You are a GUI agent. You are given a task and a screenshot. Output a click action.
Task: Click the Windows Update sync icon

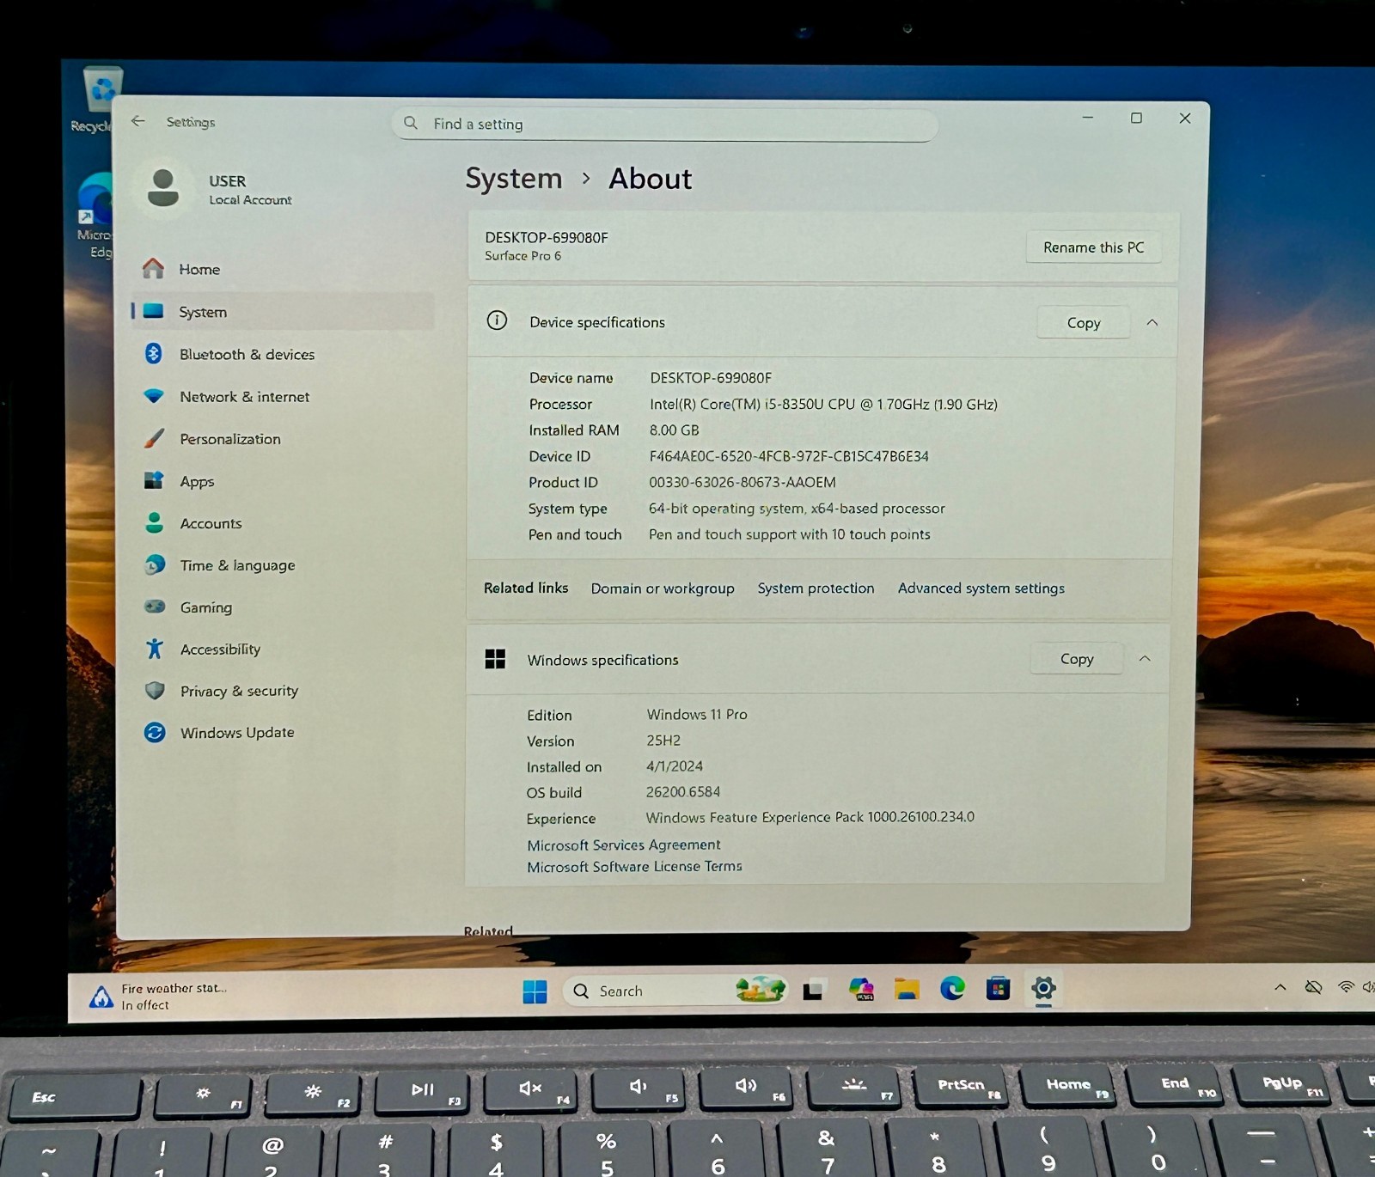(155, 732)
